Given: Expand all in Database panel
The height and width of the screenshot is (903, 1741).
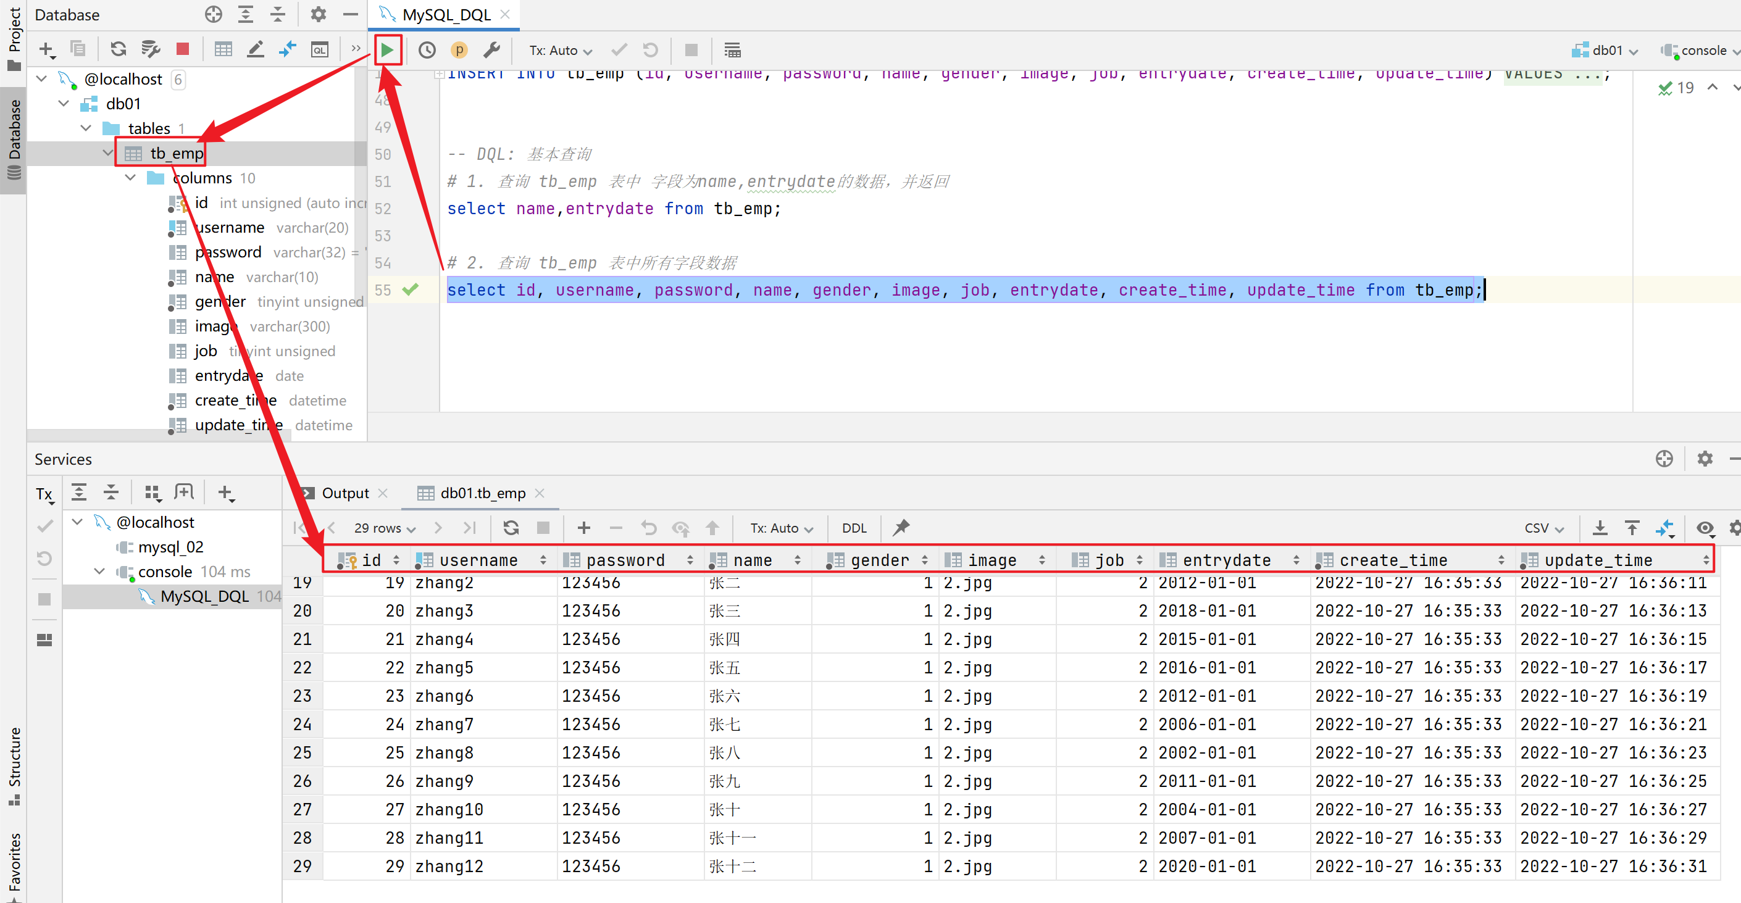Looking at the screenshot, I should pos(246,14).
